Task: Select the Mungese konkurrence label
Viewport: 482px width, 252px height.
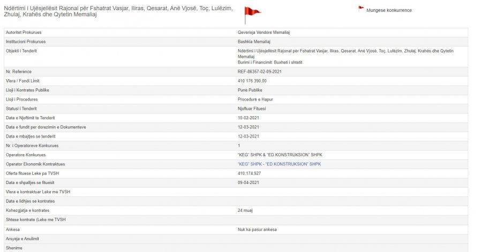Action: point(389,10)
